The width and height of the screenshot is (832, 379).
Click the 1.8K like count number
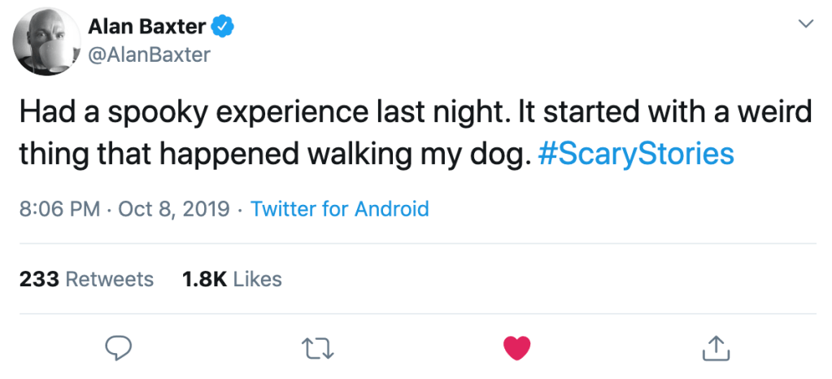[x=204, y=279]
